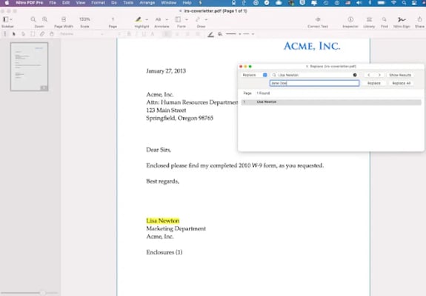Click the fill color icon
The image size is (426, 296).
pos(220,34)
